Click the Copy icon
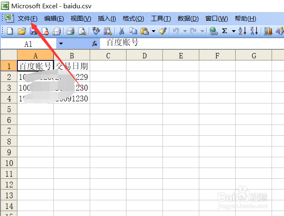Image resolution: width=284 pixels, height=216 pixels. [133, 31]
